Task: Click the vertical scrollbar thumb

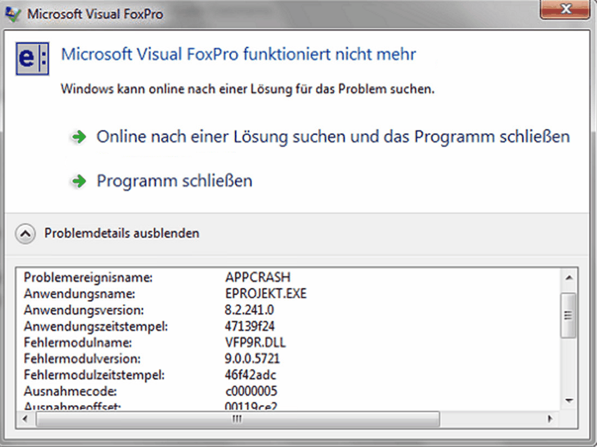Action: [569, 315]
